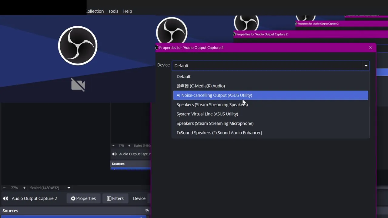Viewport: 388px width, 218px height.
Task: Click the Device label in source toolbar
Action: [x=139, y=199]
